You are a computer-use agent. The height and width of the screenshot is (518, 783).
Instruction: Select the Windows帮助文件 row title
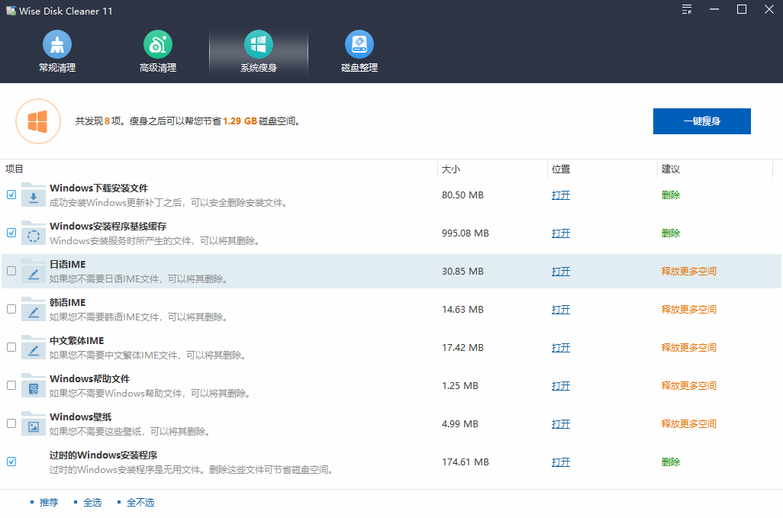coord(90,378)
